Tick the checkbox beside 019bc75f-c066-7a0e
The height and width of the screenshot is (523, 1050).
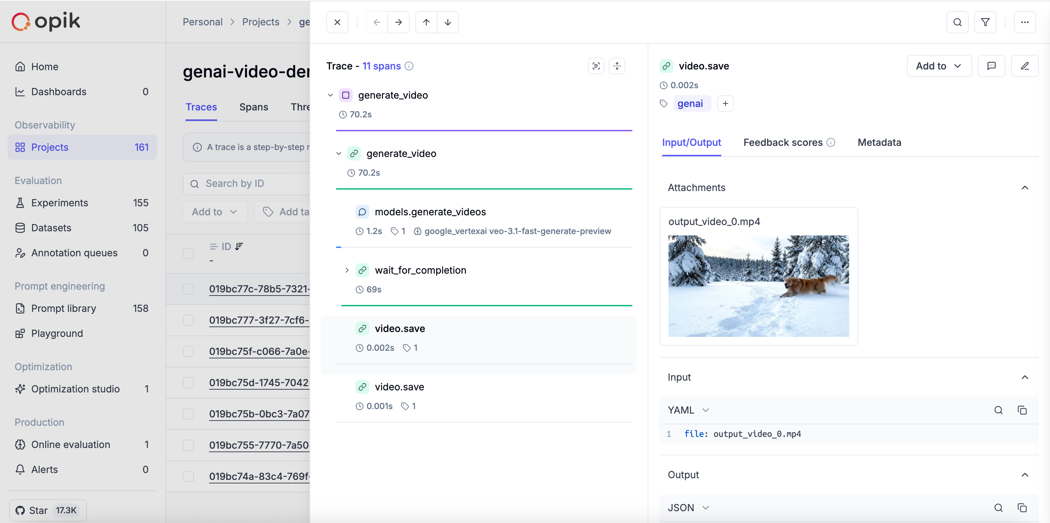tap(188, 351)
